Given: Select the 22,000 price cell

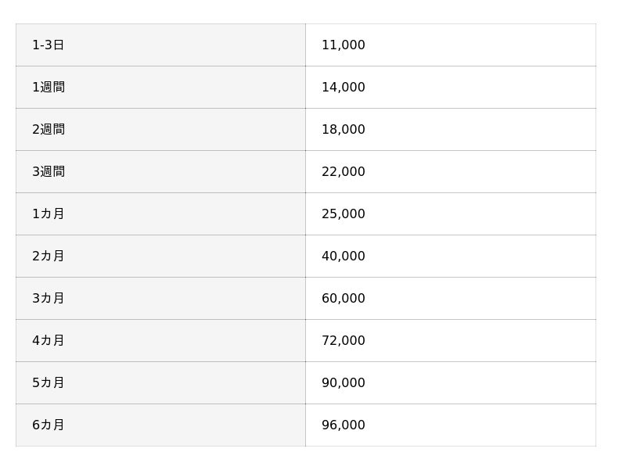Looking at the screenshot, I should 344,172.
